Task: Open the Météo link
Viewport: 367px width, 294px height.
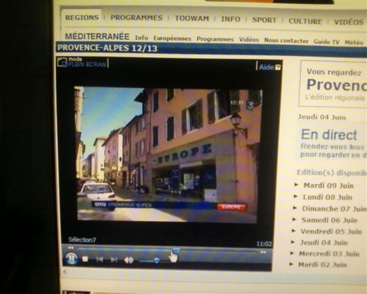Action: point(354,43)
